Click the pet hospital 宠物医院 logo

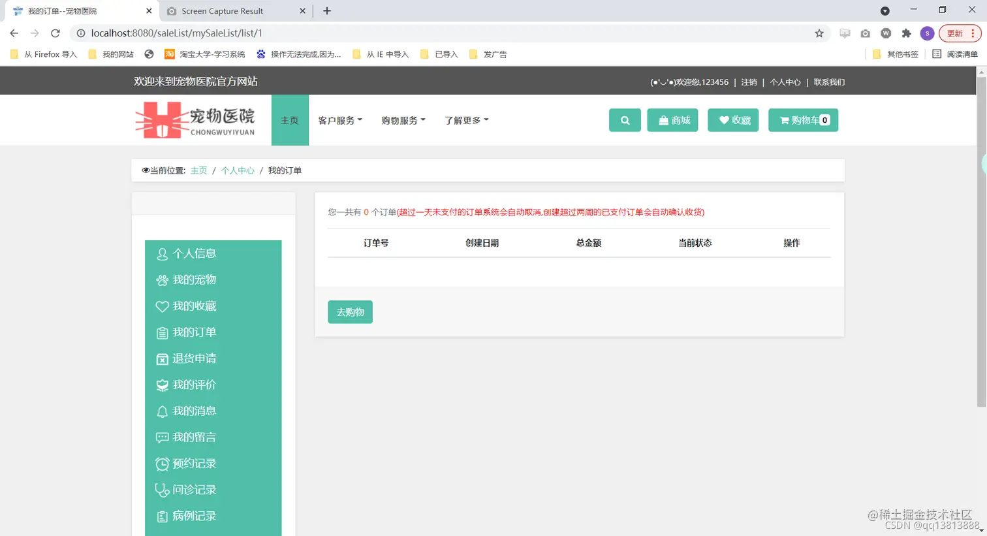pos(196,120)
